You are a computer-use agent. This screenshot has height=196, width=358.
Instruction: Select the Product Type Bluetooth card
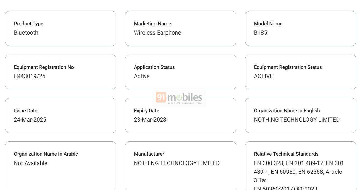pos(61,28)
